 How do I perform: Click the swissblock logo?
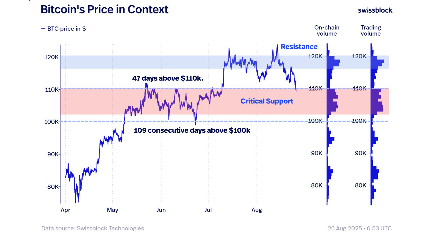(375, 10)
